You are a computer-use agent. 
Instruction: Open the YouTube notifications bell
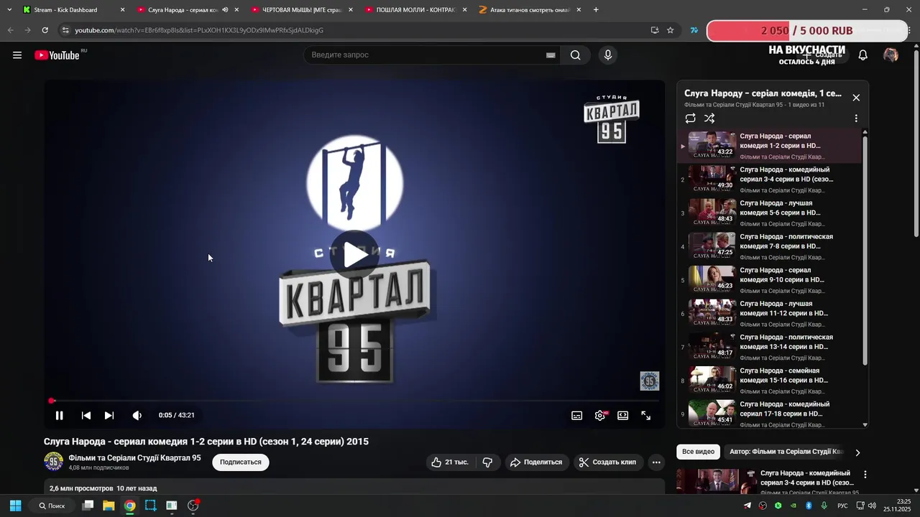pyautogui.click(x=863, y=55)
